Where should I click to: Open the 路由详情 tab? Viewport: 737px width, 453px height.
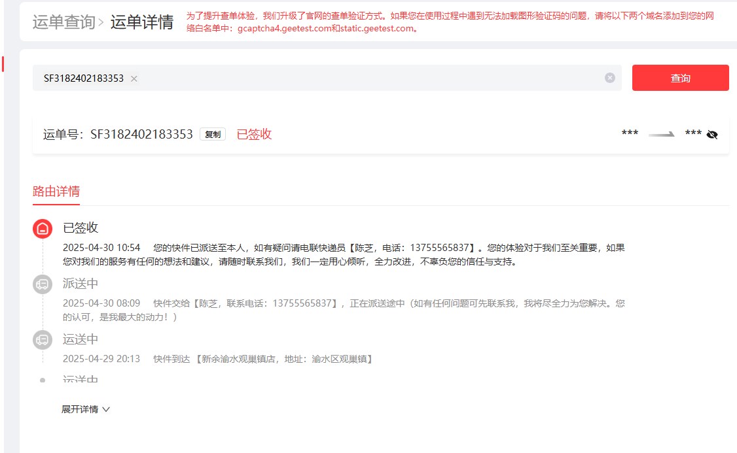tap(56, 191)
